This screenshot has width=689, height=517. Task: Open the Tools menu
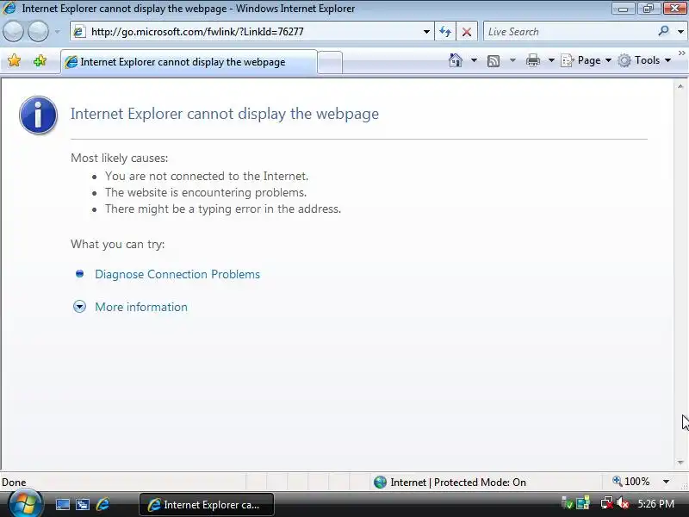(644, 60)
